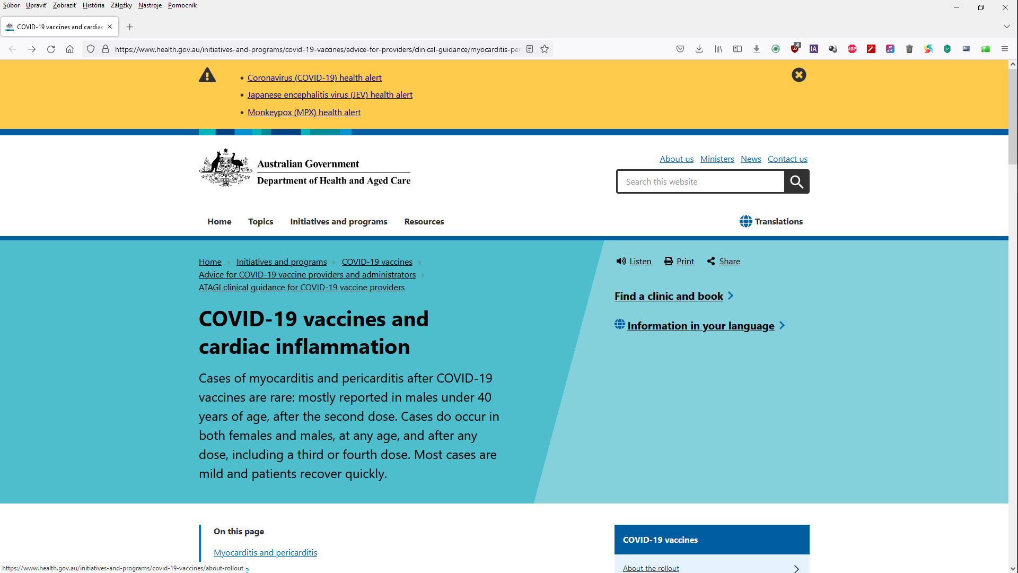Bookmark this page with the star icon

point(545,49)
